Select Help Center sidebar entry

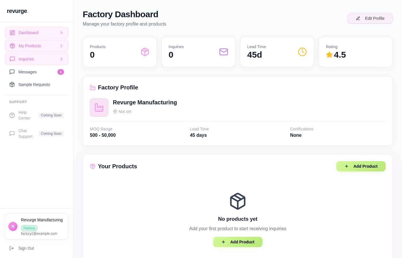coord(36,115)
